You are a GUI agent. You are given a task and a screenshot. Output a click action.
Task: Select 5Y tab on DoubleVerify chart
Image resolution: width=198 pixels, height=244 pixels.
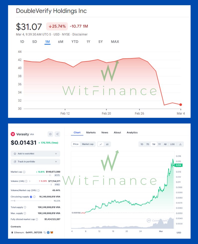100,41
